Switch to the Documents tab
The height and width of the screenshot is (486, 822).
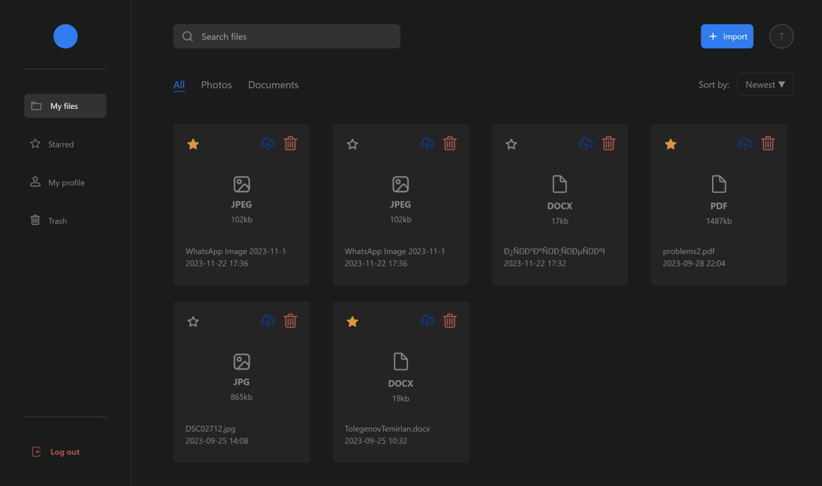point(273,85)
